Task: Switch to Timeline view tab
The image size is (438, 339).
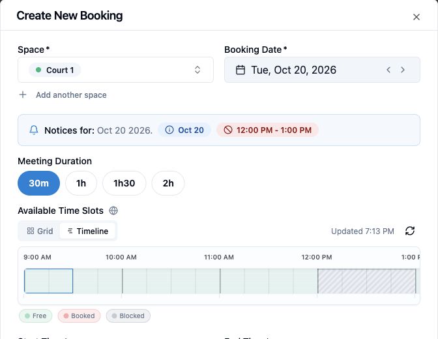Action: [88, 231]
